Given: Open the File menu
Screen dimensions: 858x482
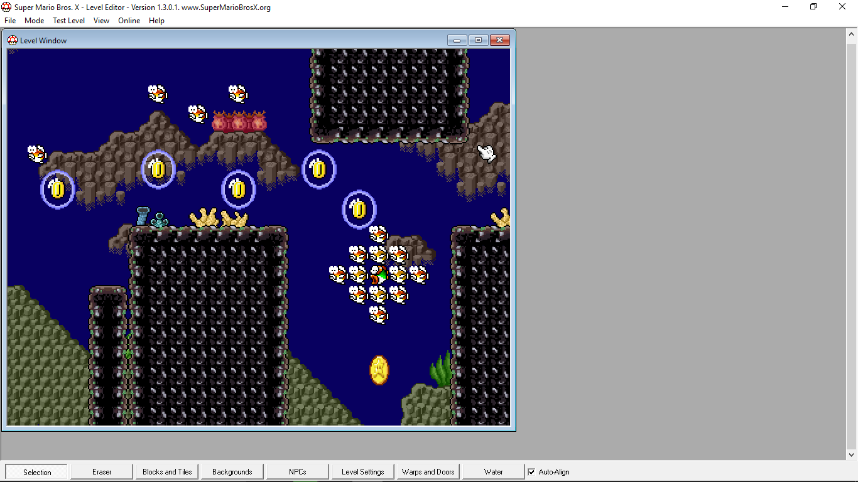Looking at the screenshot, I should pyautogui.click(x=10, y=21).
